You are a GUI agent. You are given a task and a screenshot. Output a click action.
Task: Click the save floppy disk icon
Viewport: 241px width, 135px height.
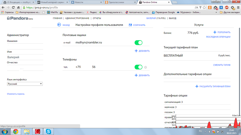(130, 25)
